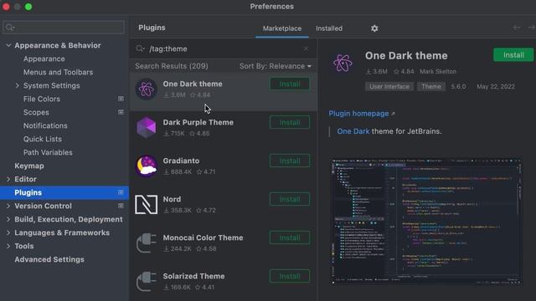Select the Nord plugin name in results

click(x=172, y=199)
